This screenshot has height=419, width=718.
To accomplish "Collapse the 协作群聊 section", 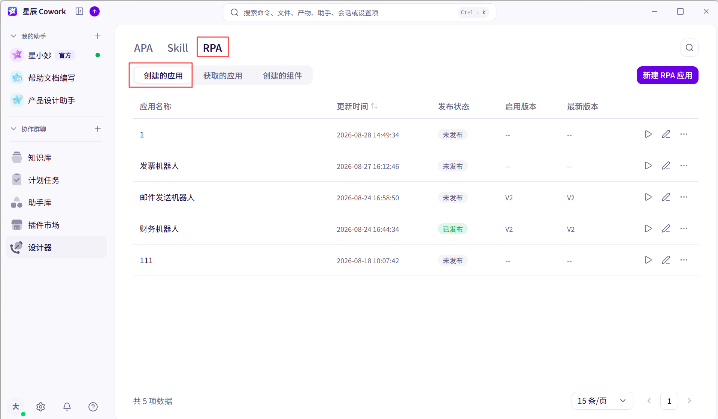I will pyautogui.click(x=13, y=129).
